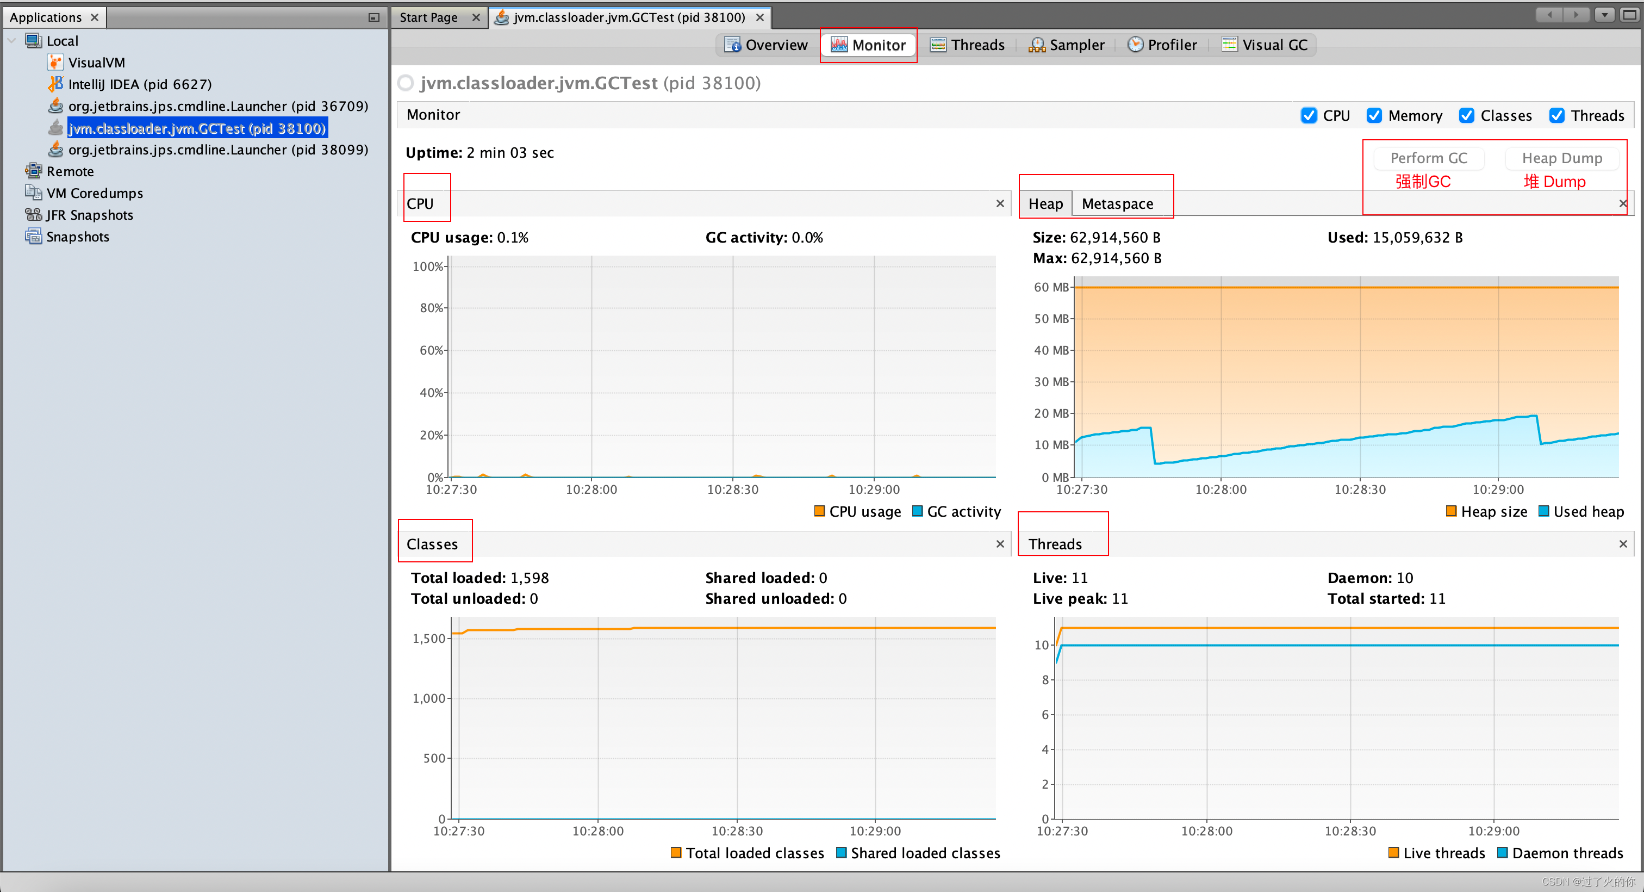This screenshot has height=892, width=1644.
Task: Click the Remote hosts icon
Action: pos(33,171)
